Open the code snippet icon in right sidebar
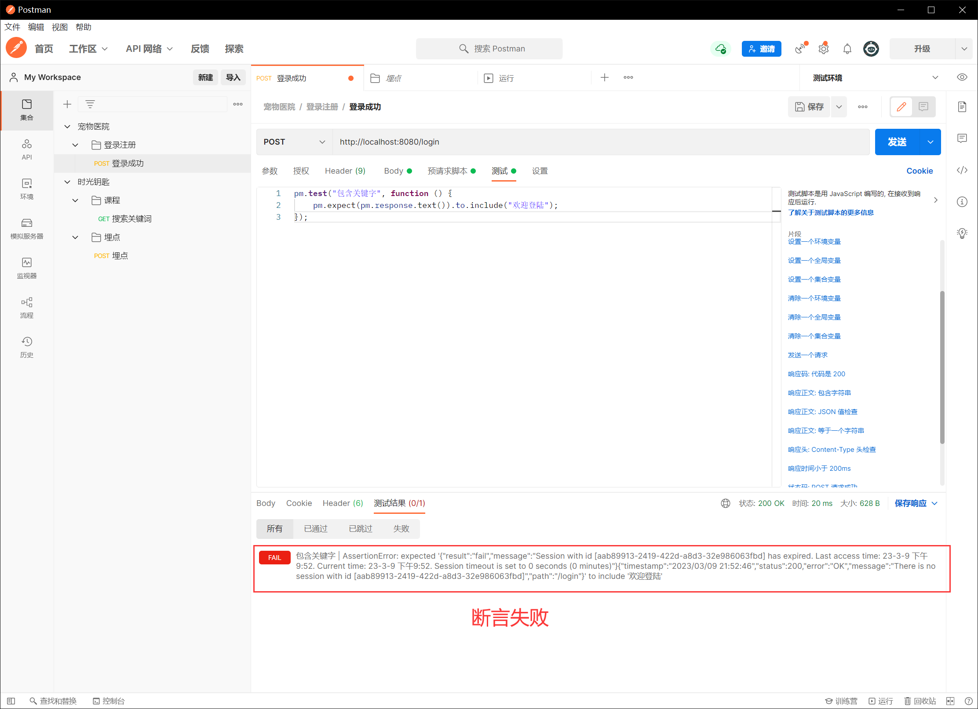This screenshot has width=978, height=709. click(962, 170)
